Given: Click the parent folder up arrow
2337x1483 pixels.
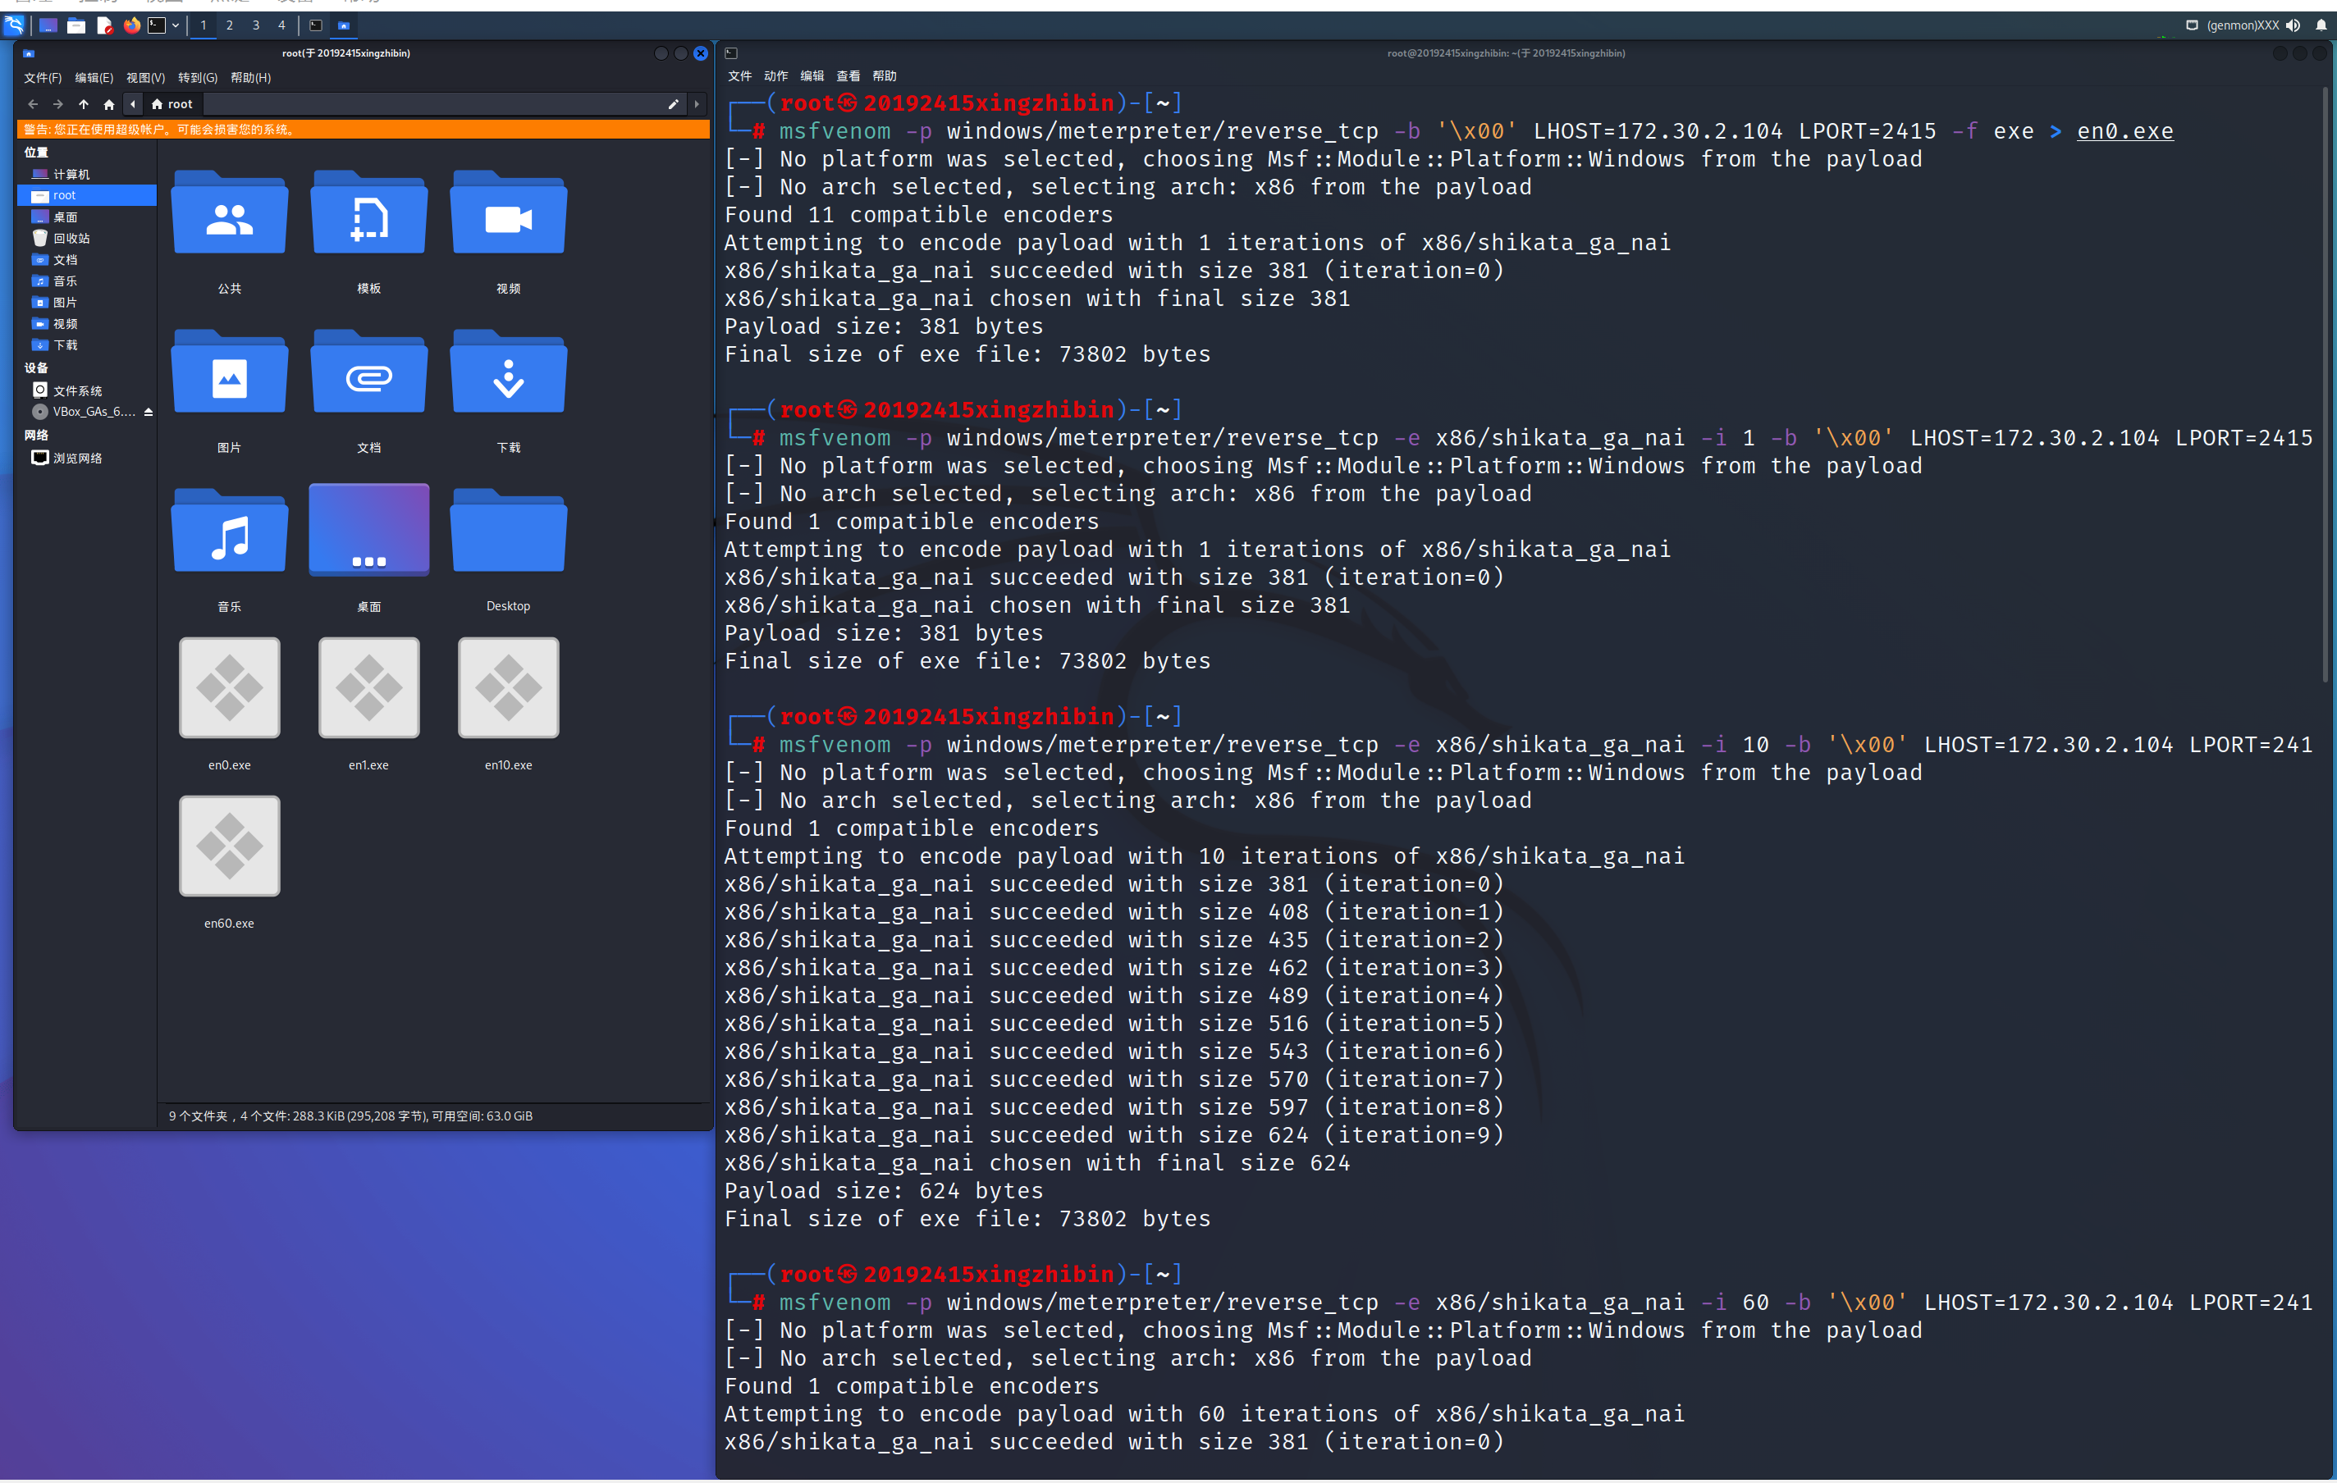Looking at the screenshot, I should (84, 104).
